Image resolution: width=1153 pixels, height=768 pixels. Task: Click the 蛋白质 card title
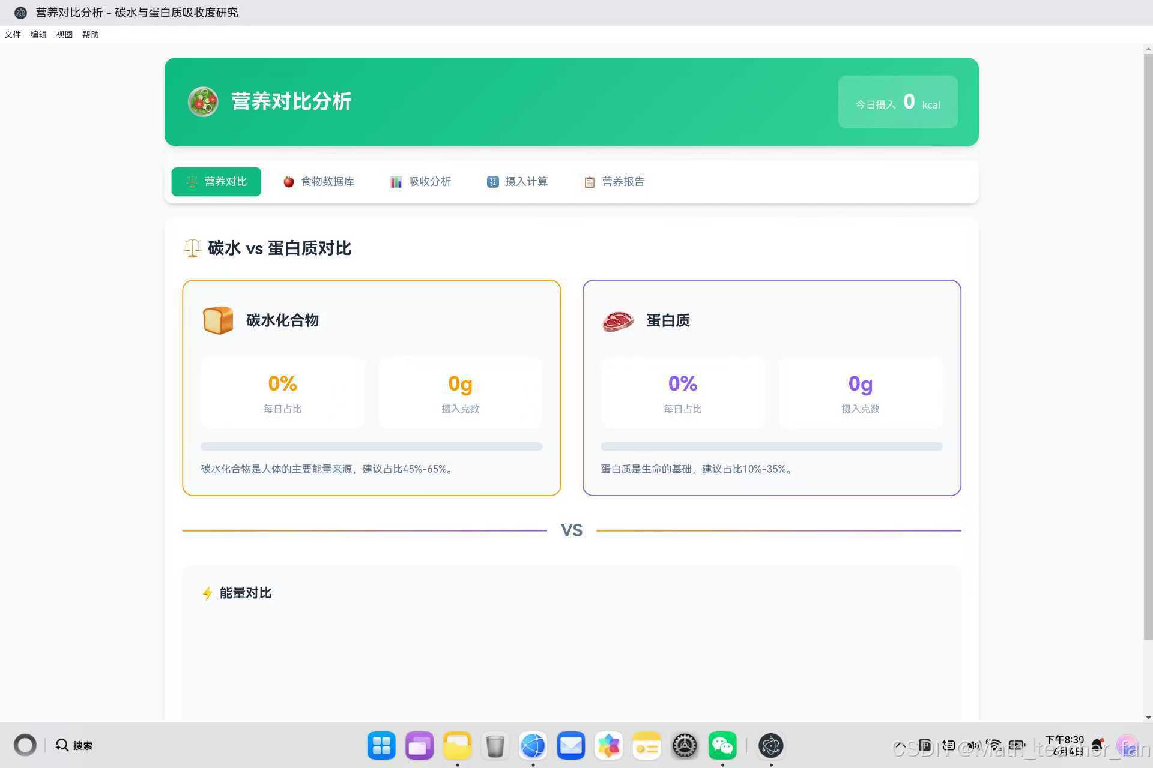[668, 320]
